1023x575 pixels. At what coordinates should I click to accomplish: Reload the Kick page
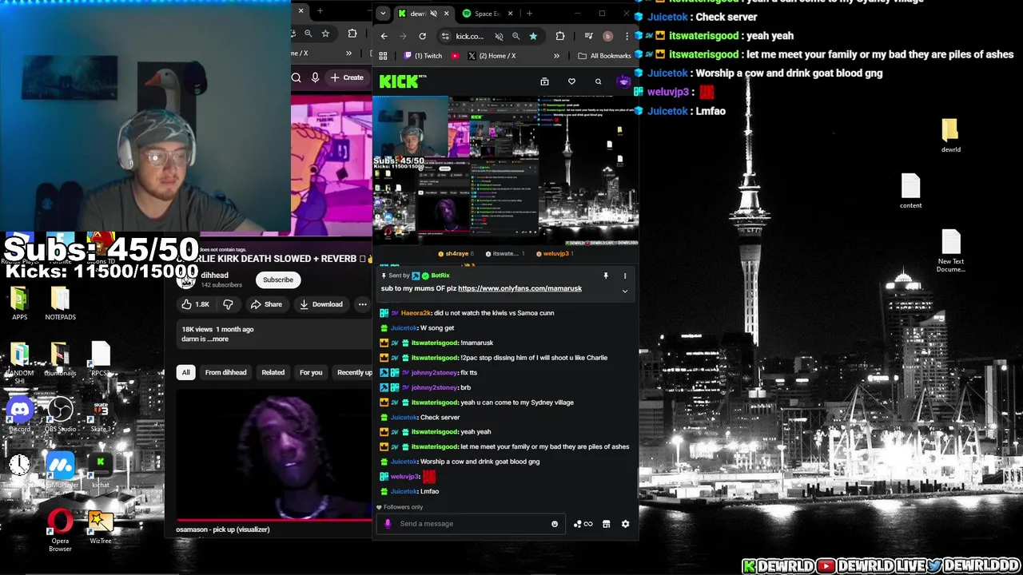(x=422, y=36)
